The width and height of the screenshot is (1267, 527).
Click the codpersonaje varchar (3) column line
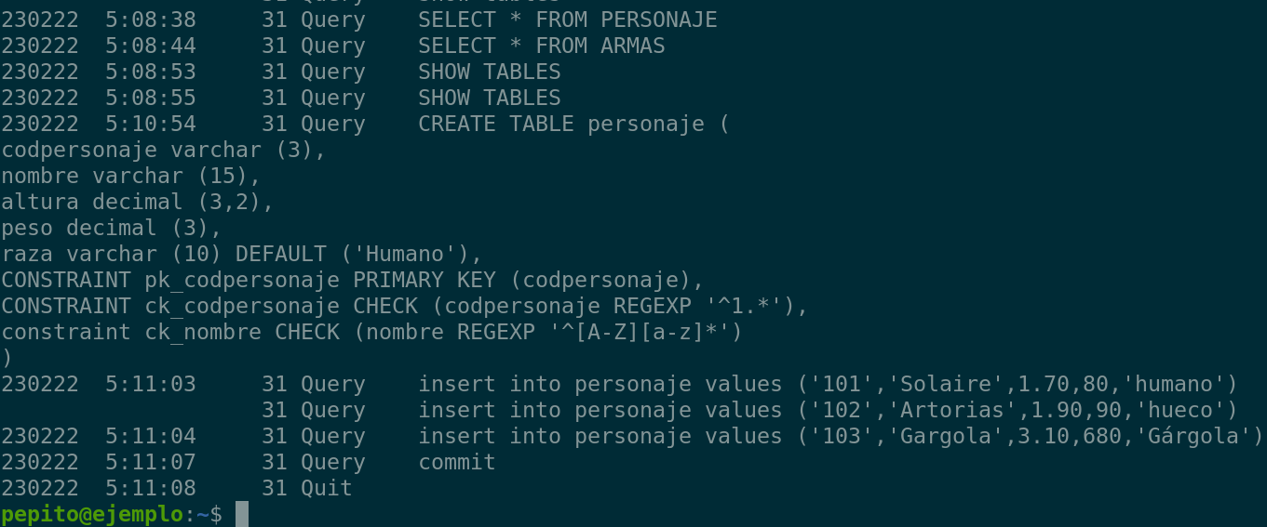[163, 150]
